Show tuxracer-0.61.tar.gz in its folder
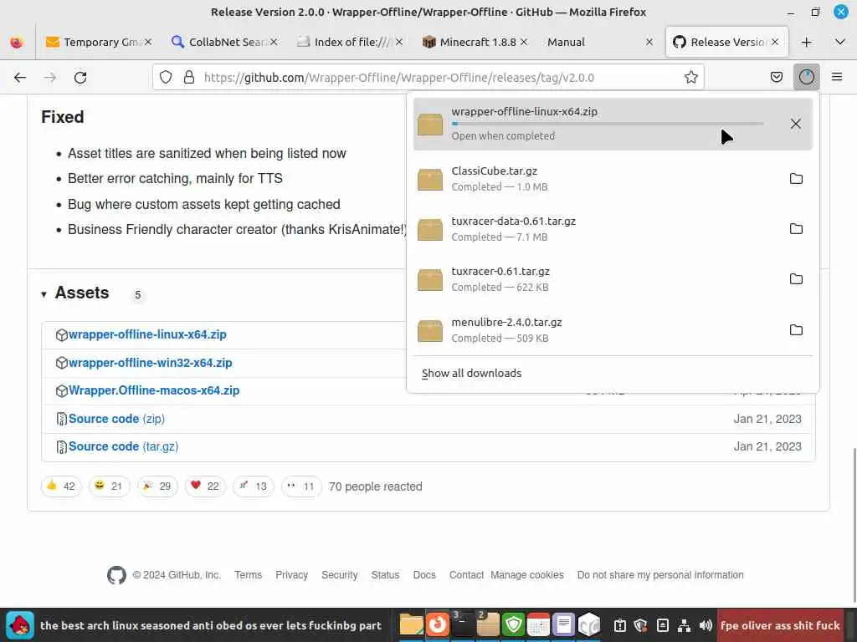Screen dimensions: 857x642 (797, 279)
